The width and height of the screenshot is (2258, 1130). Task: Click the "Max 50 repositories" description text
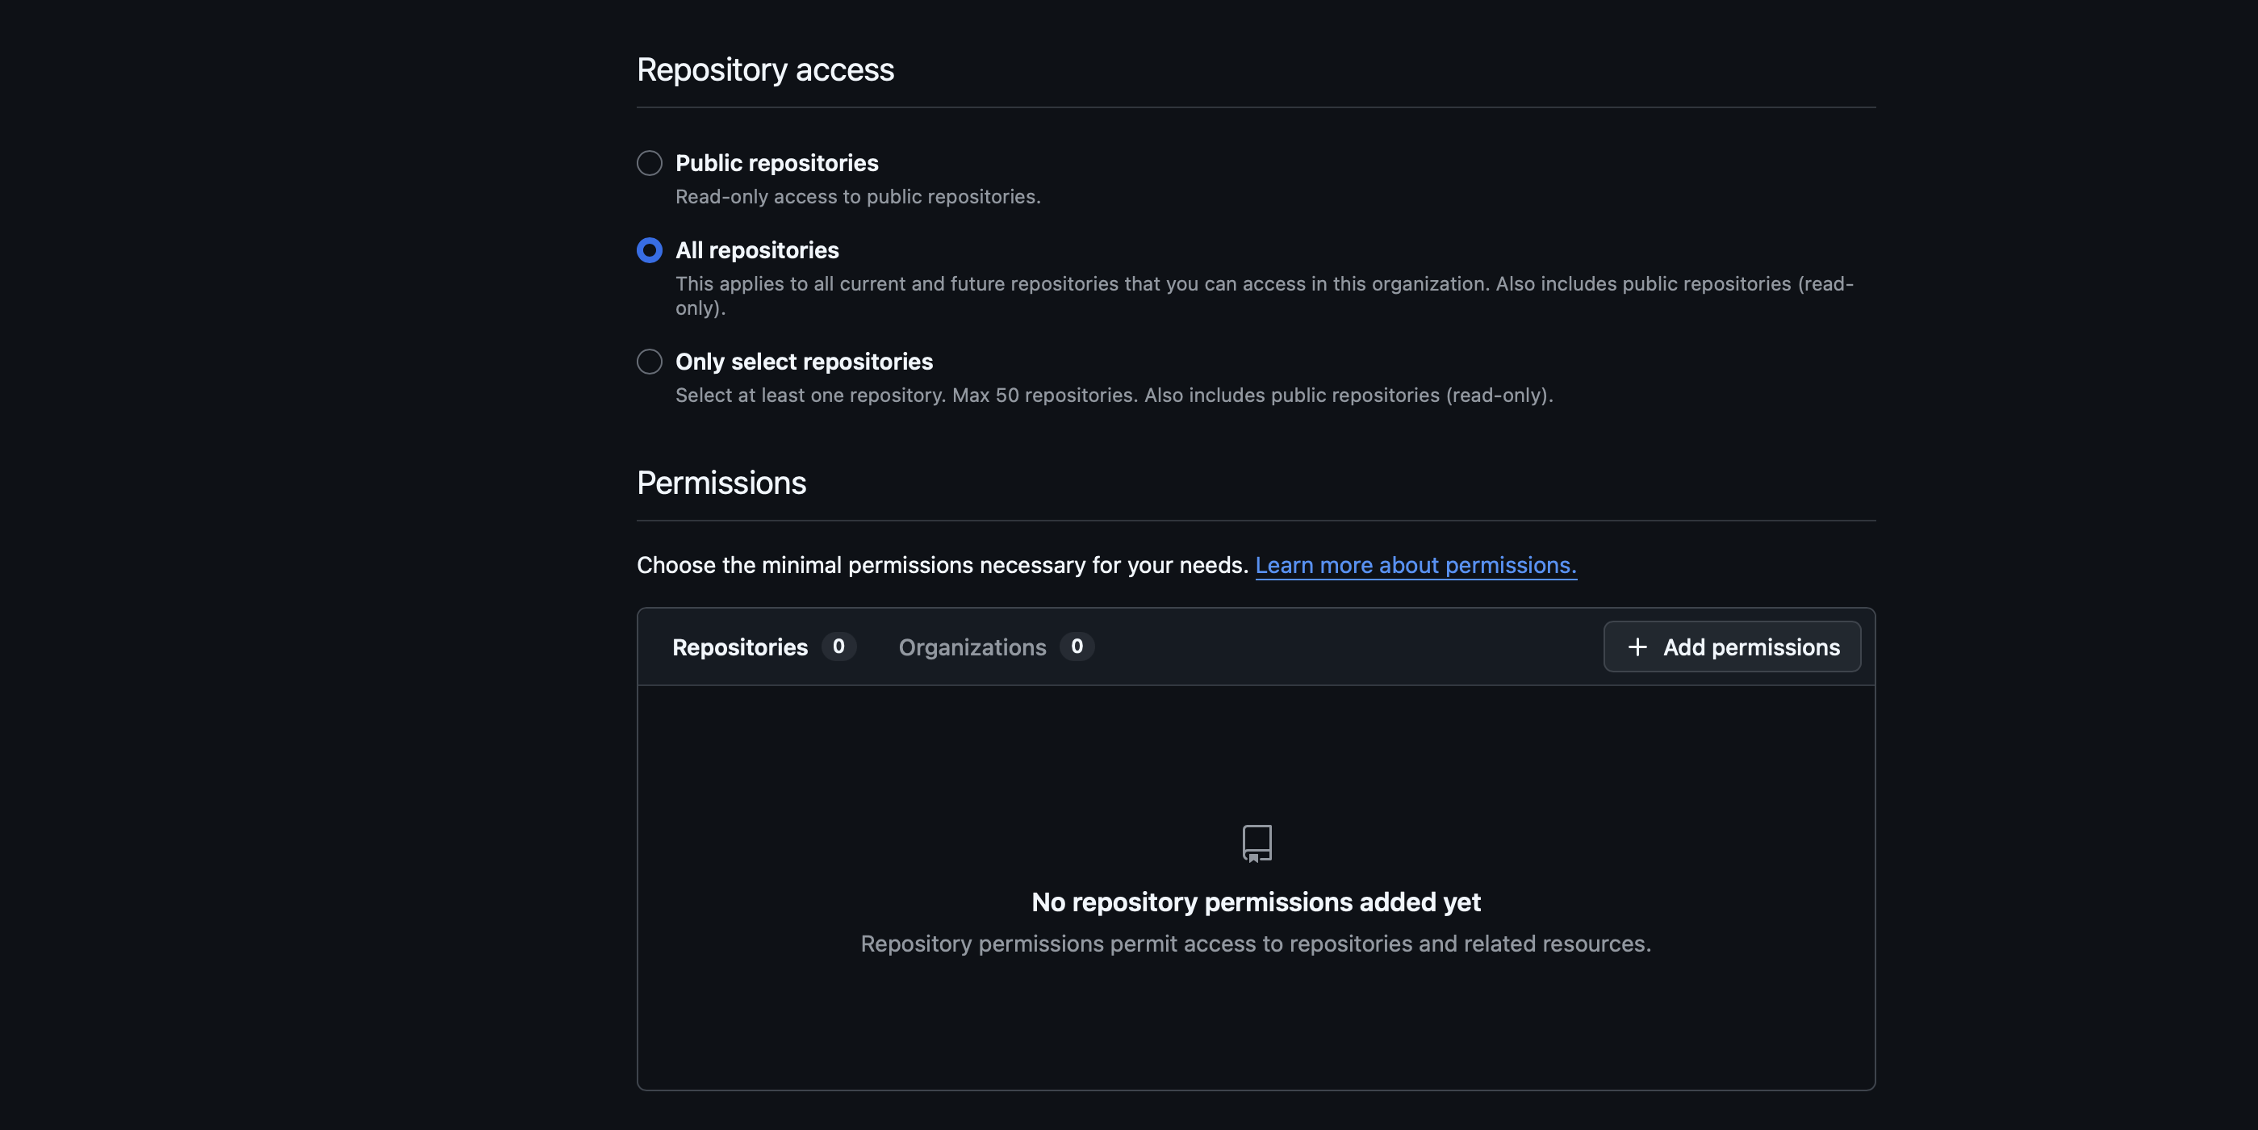pyautogui.click(x=1113, y=395)
